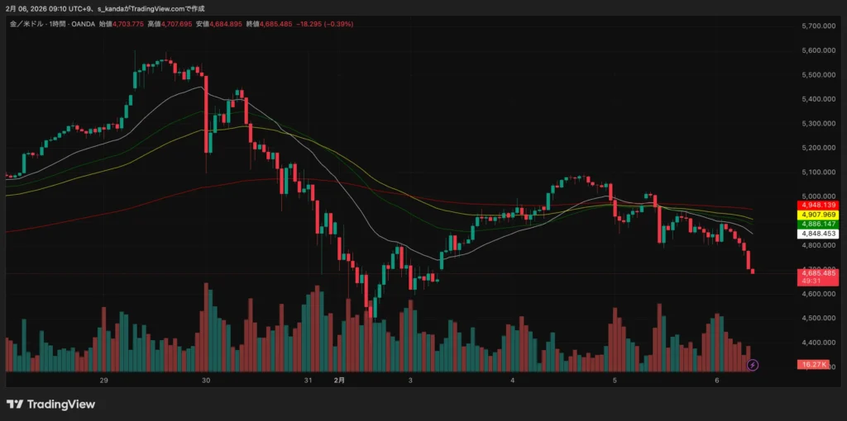Click the 1時間 interval in chart title
The height and width of the screenshot is (421, 847).
tap(55, 25)
